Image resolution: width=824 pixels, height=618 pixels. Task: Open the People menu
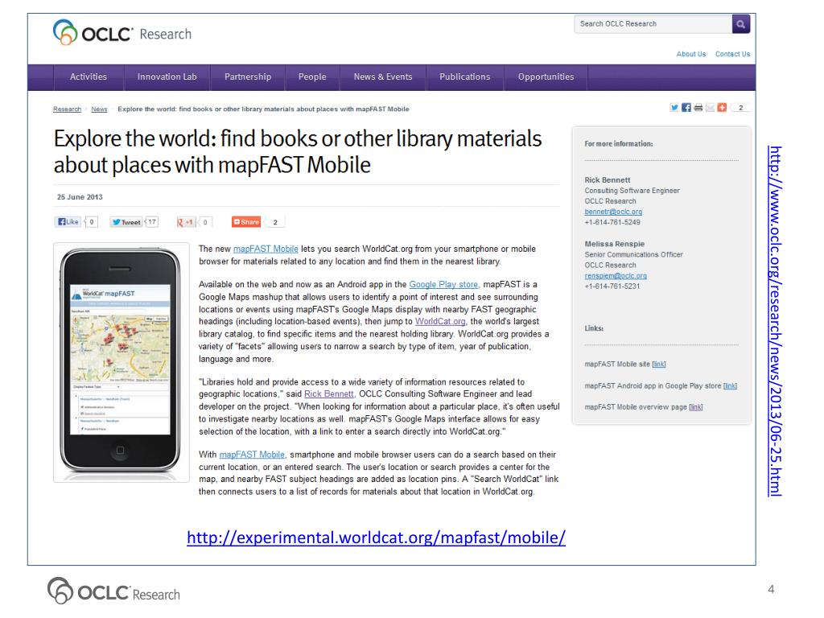(312, 76)
